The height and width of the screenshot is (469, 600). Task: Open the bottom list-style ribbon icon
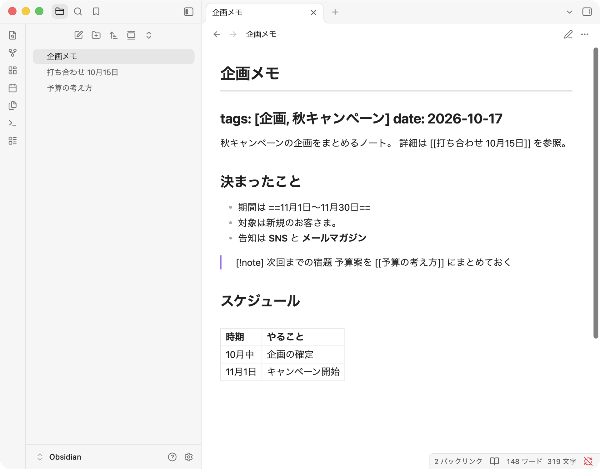click(x=12, y=141)
